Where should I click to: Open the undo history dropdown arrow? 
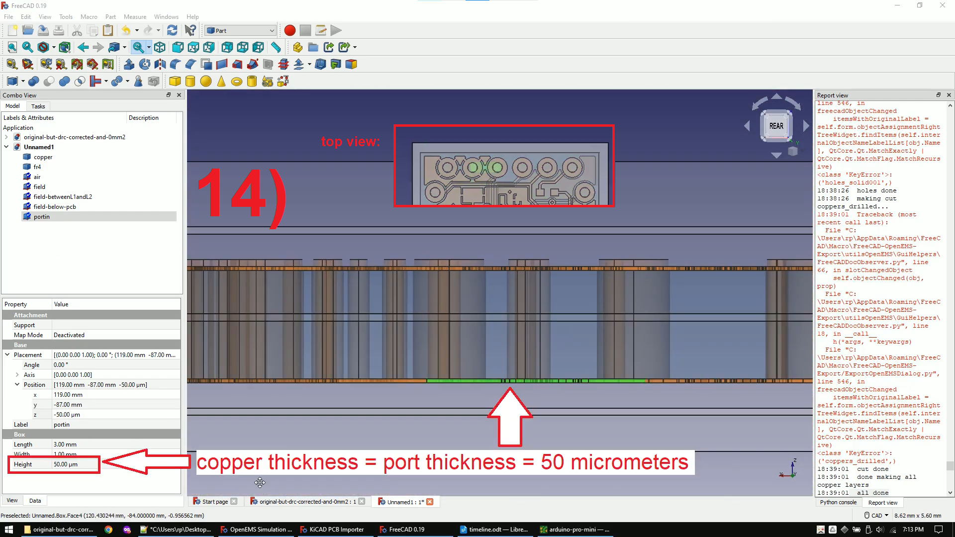[137, 30]
